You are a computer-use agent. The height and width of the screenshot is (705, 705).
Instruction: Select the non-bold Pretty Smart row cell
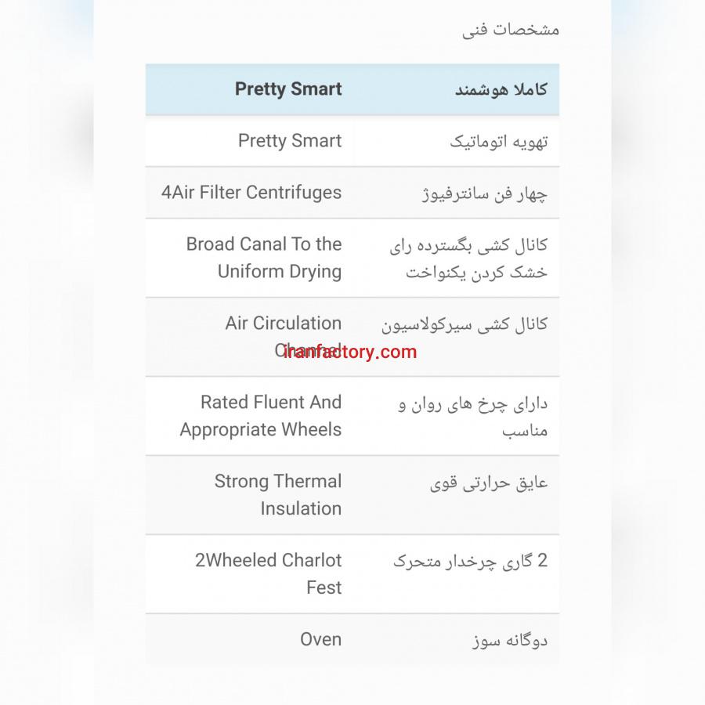(290, 141)
